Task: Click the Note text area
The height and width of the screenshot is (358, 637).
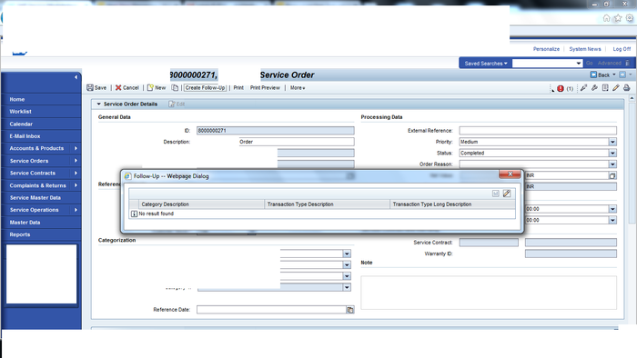Action: click(x=489, y=293)
